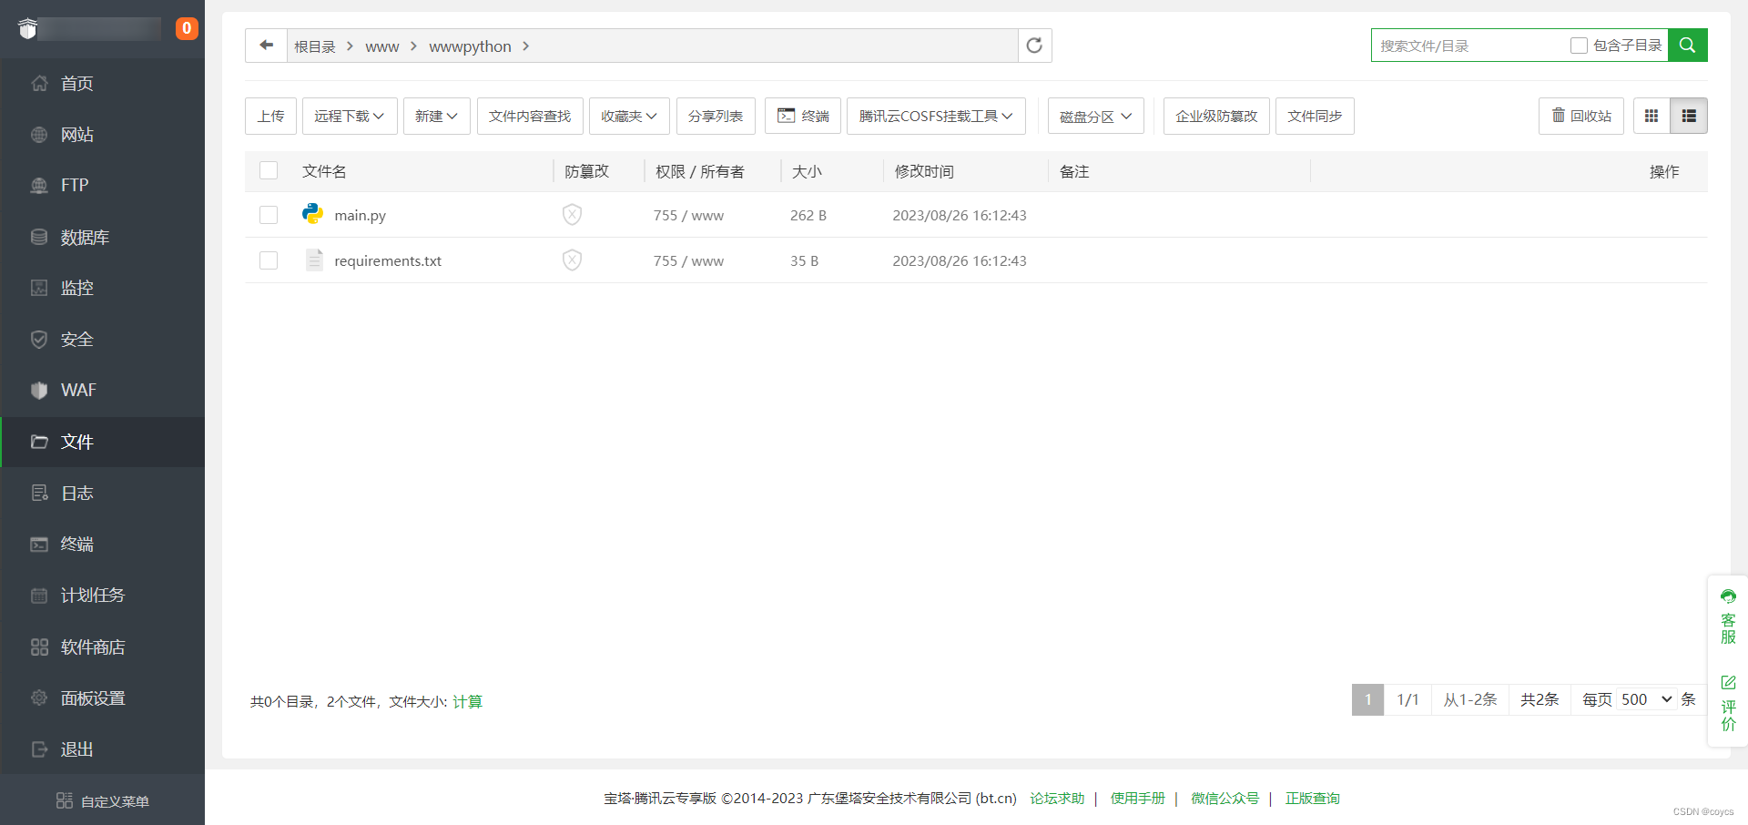1748x825 pixels.
Task: Open 微信公众号 WeChat account link
Action: coord(1225,799)
